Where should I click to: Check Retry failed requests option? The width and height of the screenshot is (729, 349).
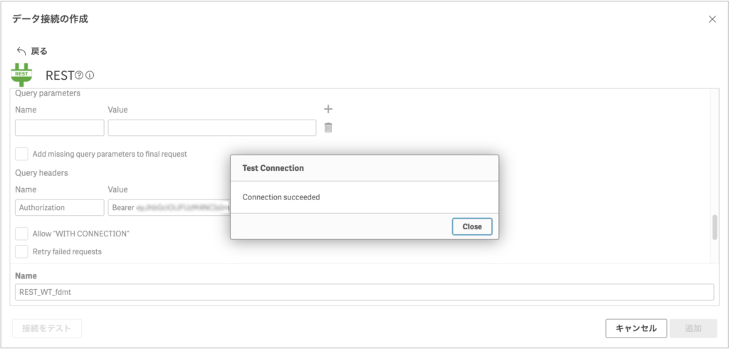(22, 251)
